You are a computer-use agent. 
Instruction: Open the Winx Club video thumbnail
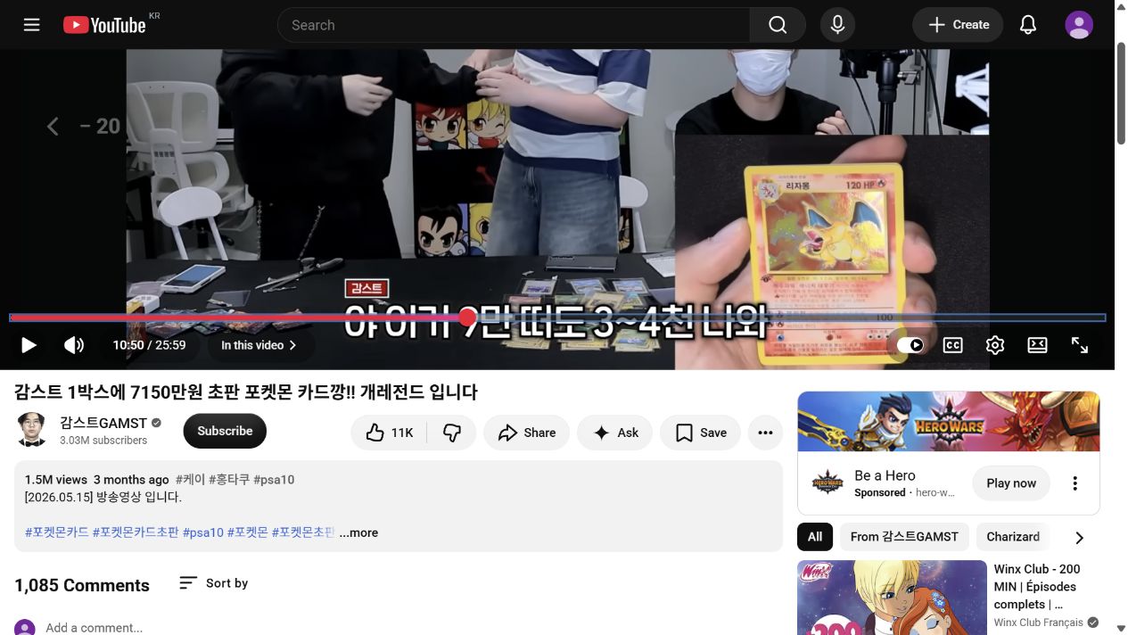click(x=892, y=598)
